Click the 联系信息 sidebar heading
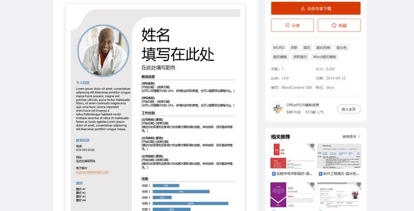 [83, 140]
